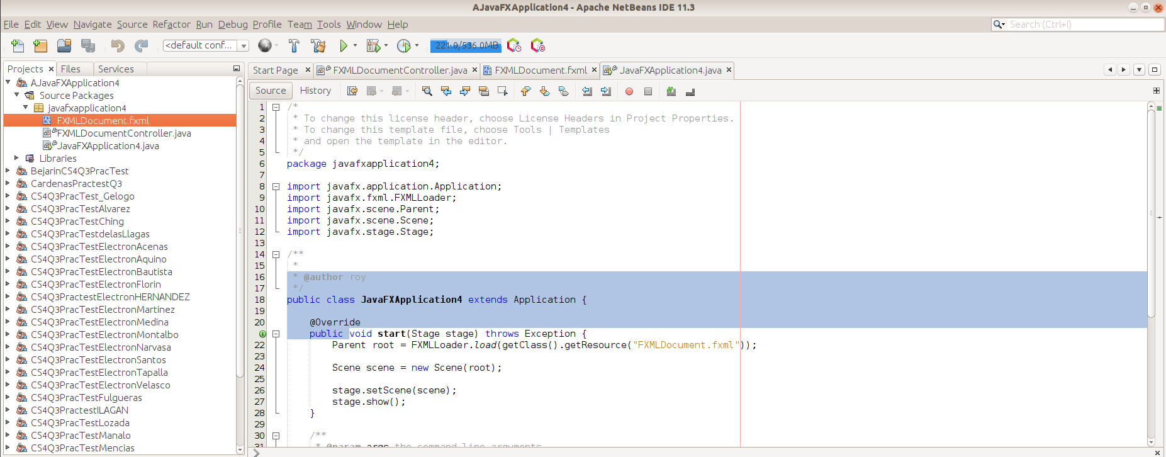Click the Shift Line Right icon
This screenshot has height=457, width=1166.
(x=606, y=91)
